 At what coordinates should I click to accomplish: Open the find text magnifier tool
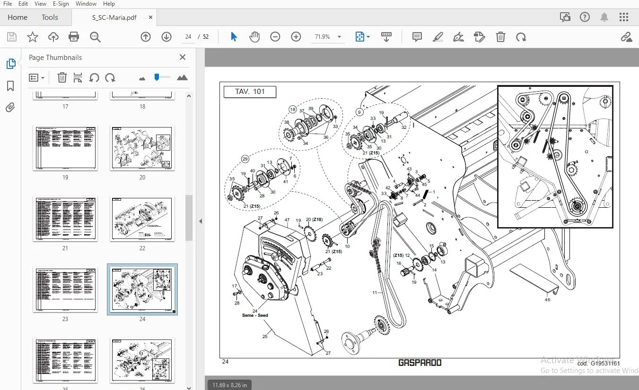[x=95, y=37]
